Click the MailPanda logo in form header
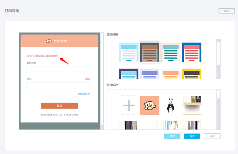This screenshot has height=154, width=238. click(49, 41)
